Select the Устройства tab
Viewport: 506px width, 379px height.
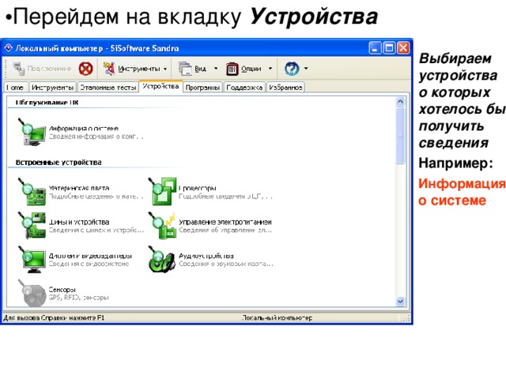point(160,86)
